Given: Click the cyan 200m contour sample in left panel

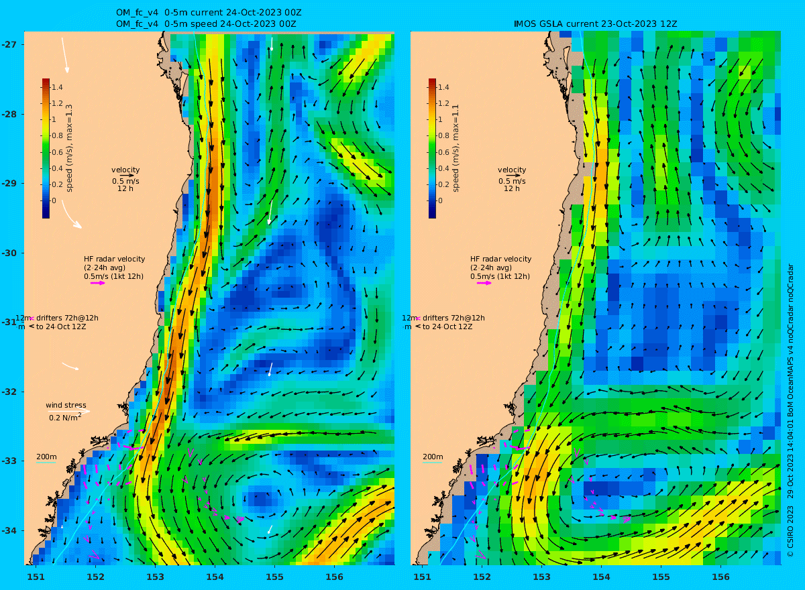Looking at the screenshot, I should 46,463.
